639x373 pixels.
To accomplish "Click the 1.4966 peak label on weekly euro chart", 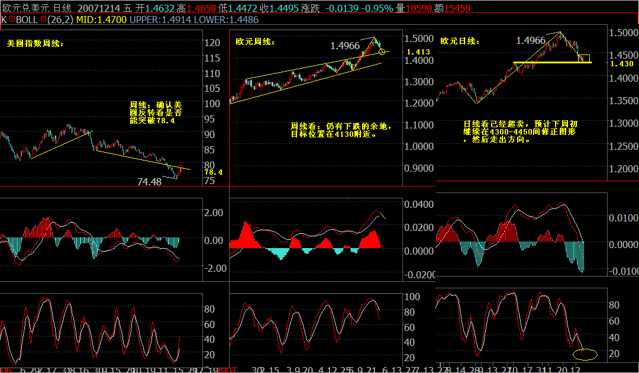I will [345, 46].
